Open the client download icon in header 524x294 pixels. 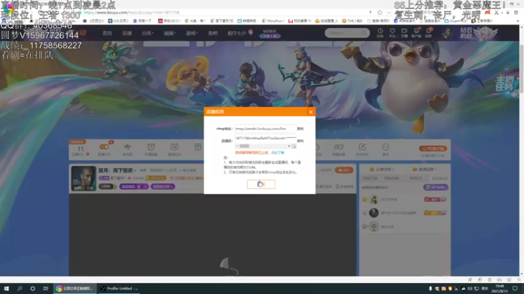(416, 32)
